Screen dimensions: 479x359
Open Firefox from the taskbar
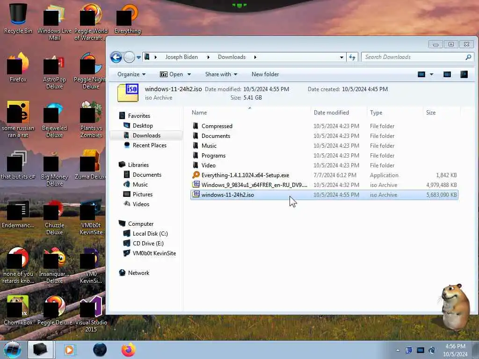(129, 350)
